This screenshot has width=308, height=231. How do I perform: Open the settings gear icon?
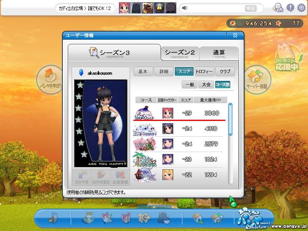[301, 8]
